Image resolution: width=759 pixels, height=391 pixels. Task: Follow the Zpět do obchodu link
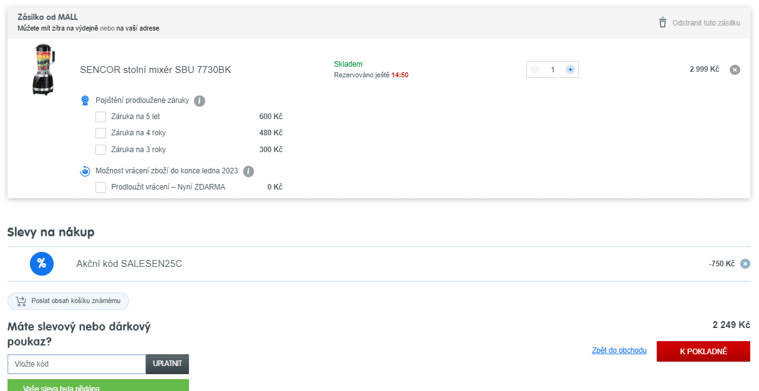pos(619,351)
